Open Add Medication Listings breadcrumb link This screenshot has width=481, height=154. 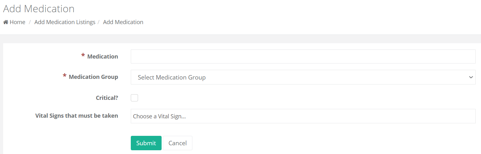[65, 22]
